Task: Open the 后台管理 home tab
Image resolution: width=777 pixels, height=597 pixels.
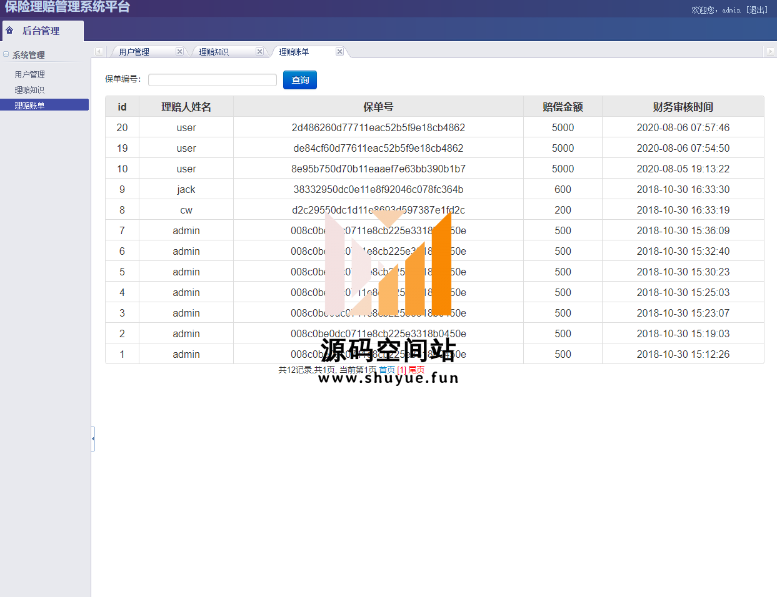Action: 43,31
